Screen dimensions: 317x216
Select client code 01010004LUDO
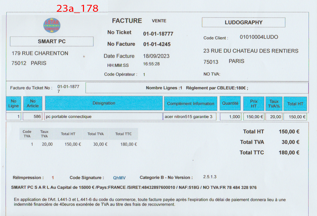point(259,37)
